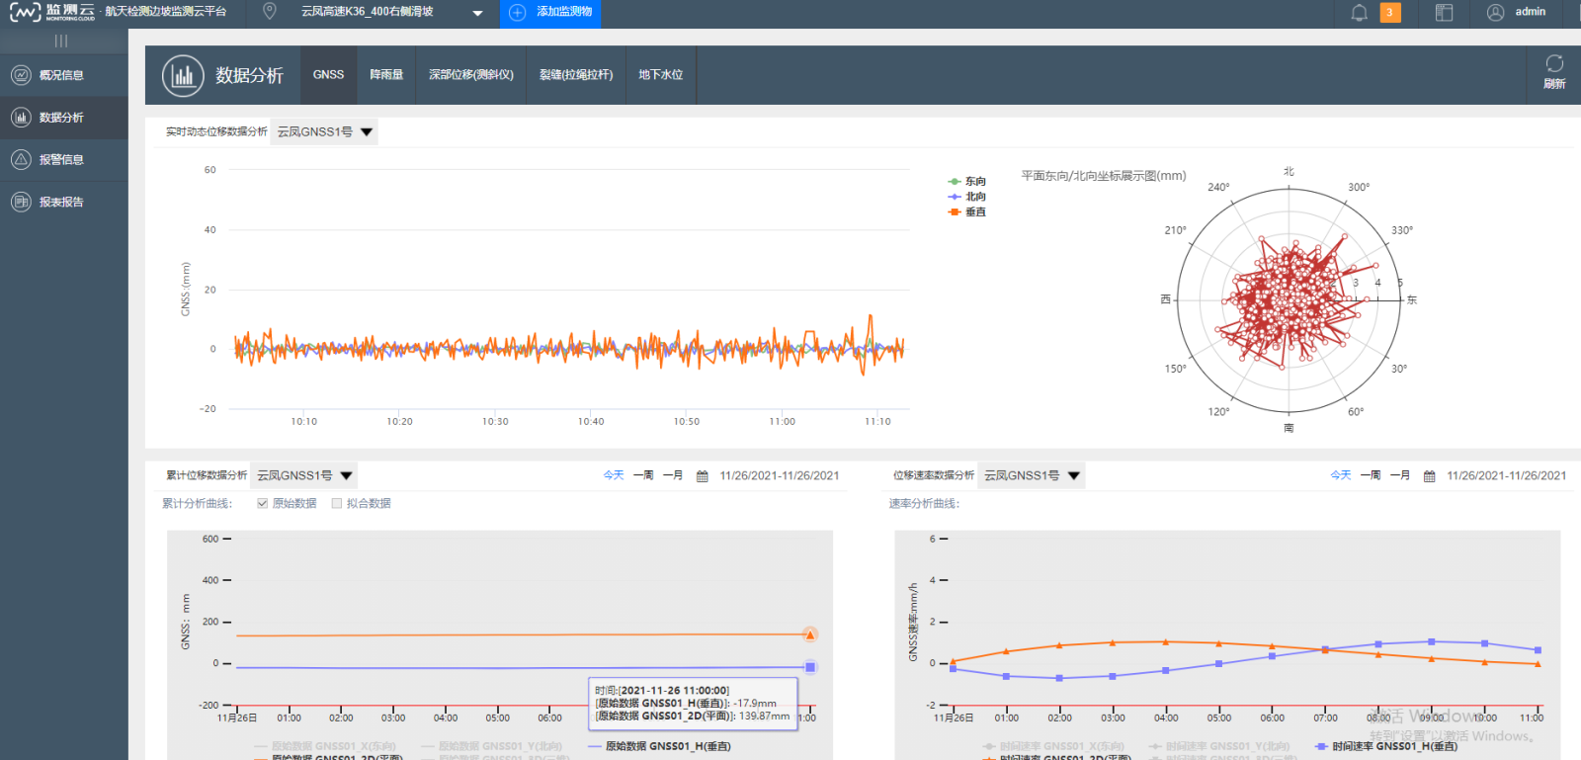
Task: Click the 累计分析曲线 label
Action: pyautogui.click(x=198, y=504)
